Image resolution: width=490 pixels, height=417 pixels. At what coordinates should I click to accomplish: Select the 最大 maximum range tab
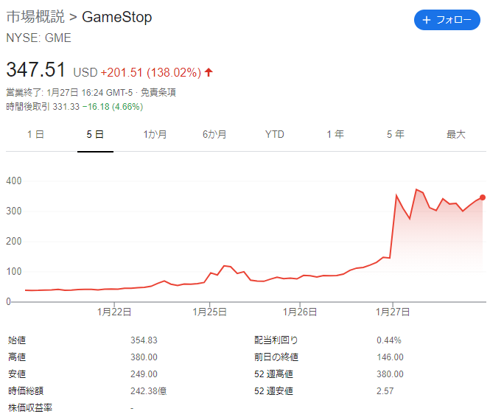[x=456, y=135]
